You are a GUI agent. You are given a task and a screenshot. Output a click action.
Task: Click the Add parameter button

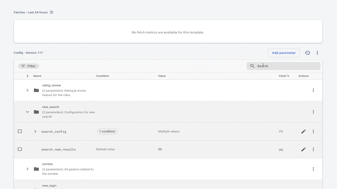pos(284,53)
